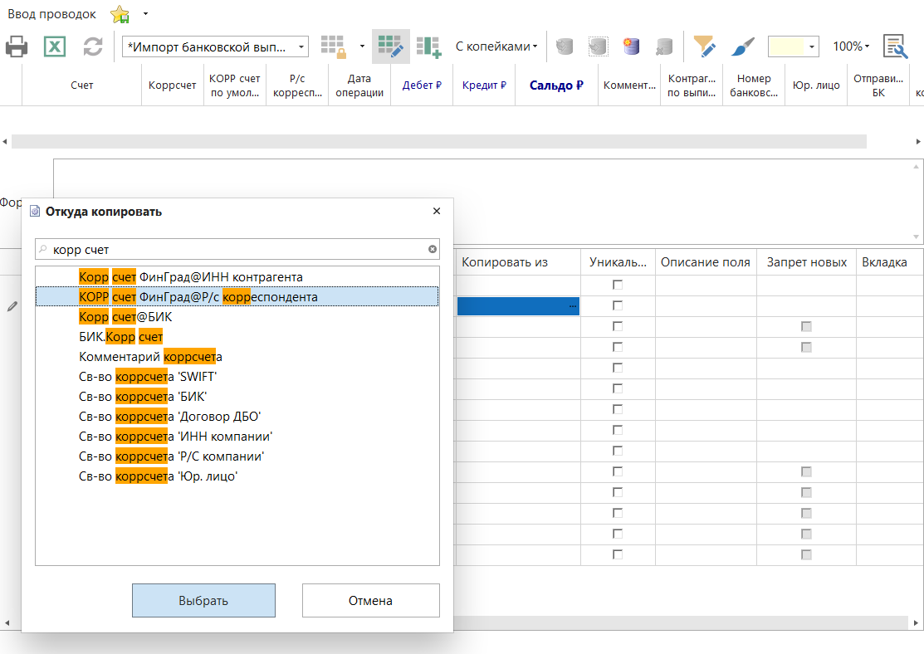924x654 pixels.
Task: Open the yellow color swatch picker
Action: coord(794,46)
